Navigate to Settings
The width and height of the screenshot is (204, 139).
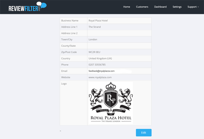pyautogui.click(x=177, y=7)
